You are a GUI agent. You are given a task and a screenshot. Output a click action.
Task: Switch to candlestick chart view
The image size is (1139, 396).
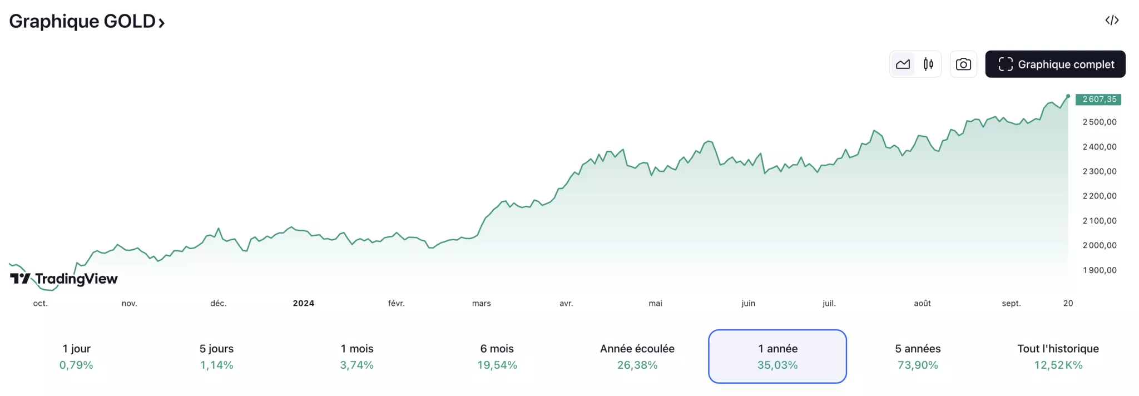928,65
